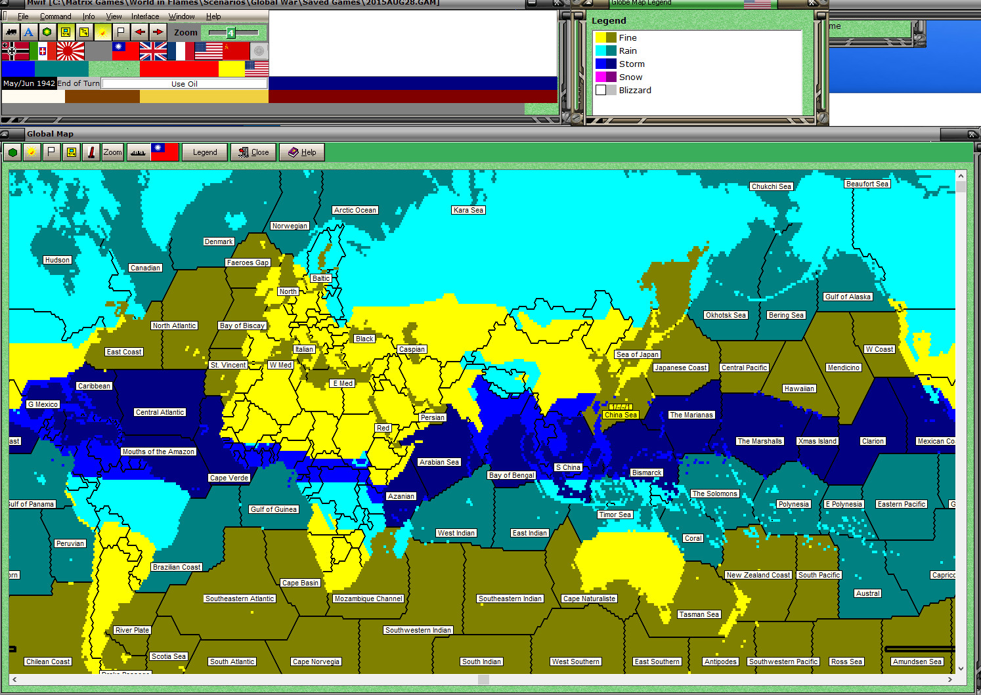Toggle the sun weather icon in main toolbar
The height and width of the screenshot is (695, 981).
tap(102, 32)
